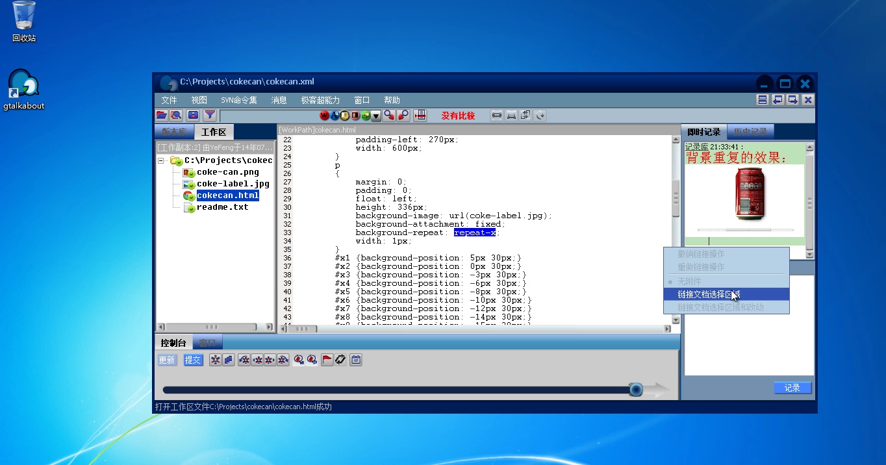Open the black arrow dropdown after colored circles
Screen dimensions: 886x465
[x=376, y=116]
